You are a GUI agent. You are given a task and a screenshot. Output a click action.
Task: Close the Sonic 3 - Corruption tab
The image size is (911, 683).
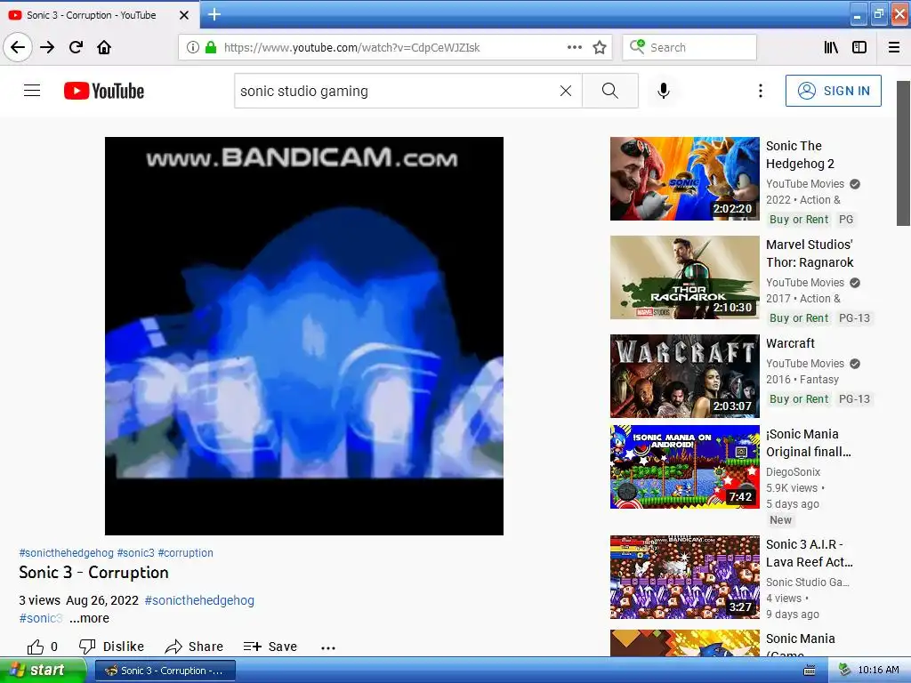tap(183, 15)
